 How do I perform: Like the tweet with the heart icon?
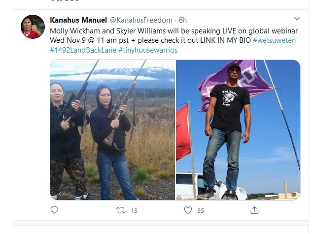[x=188, y=210]
